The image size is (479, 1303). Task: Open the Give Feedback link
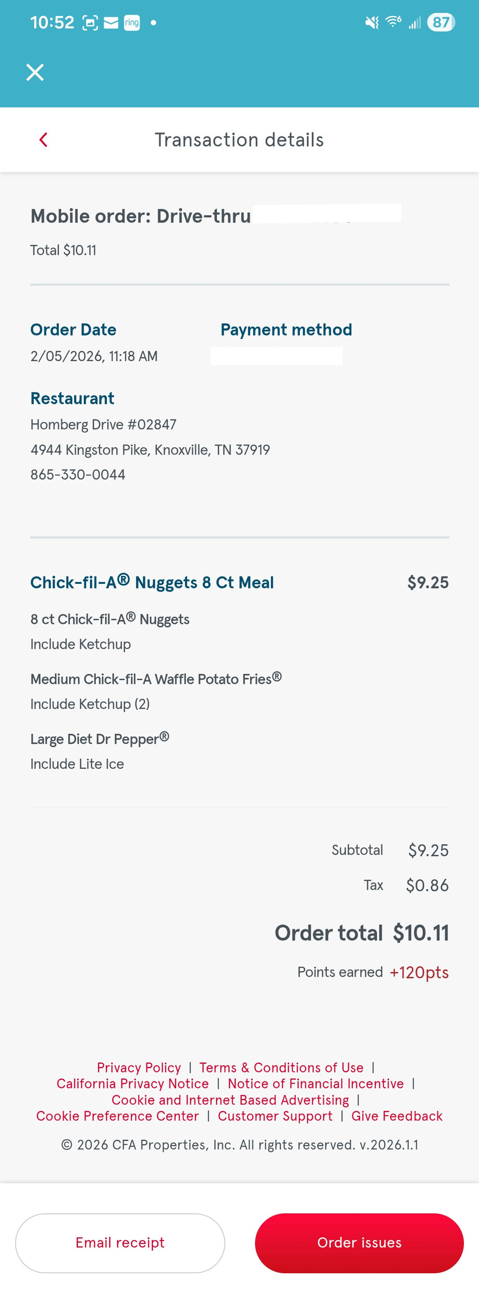(397, 1116)
